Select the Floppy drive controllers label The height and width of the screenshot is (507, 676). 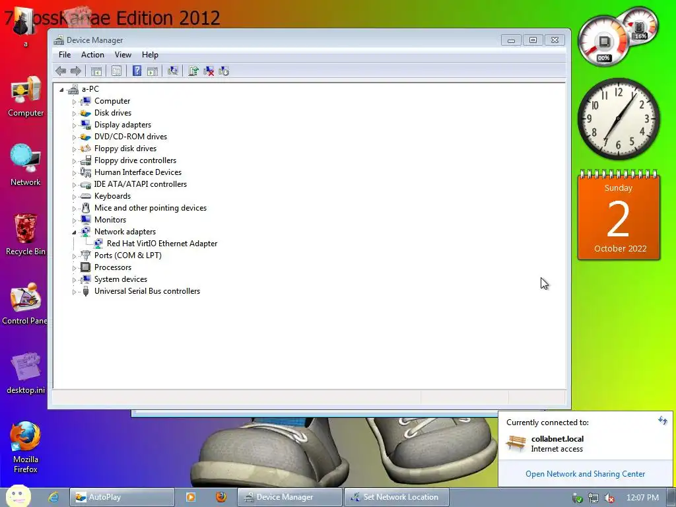coord(135,160)
